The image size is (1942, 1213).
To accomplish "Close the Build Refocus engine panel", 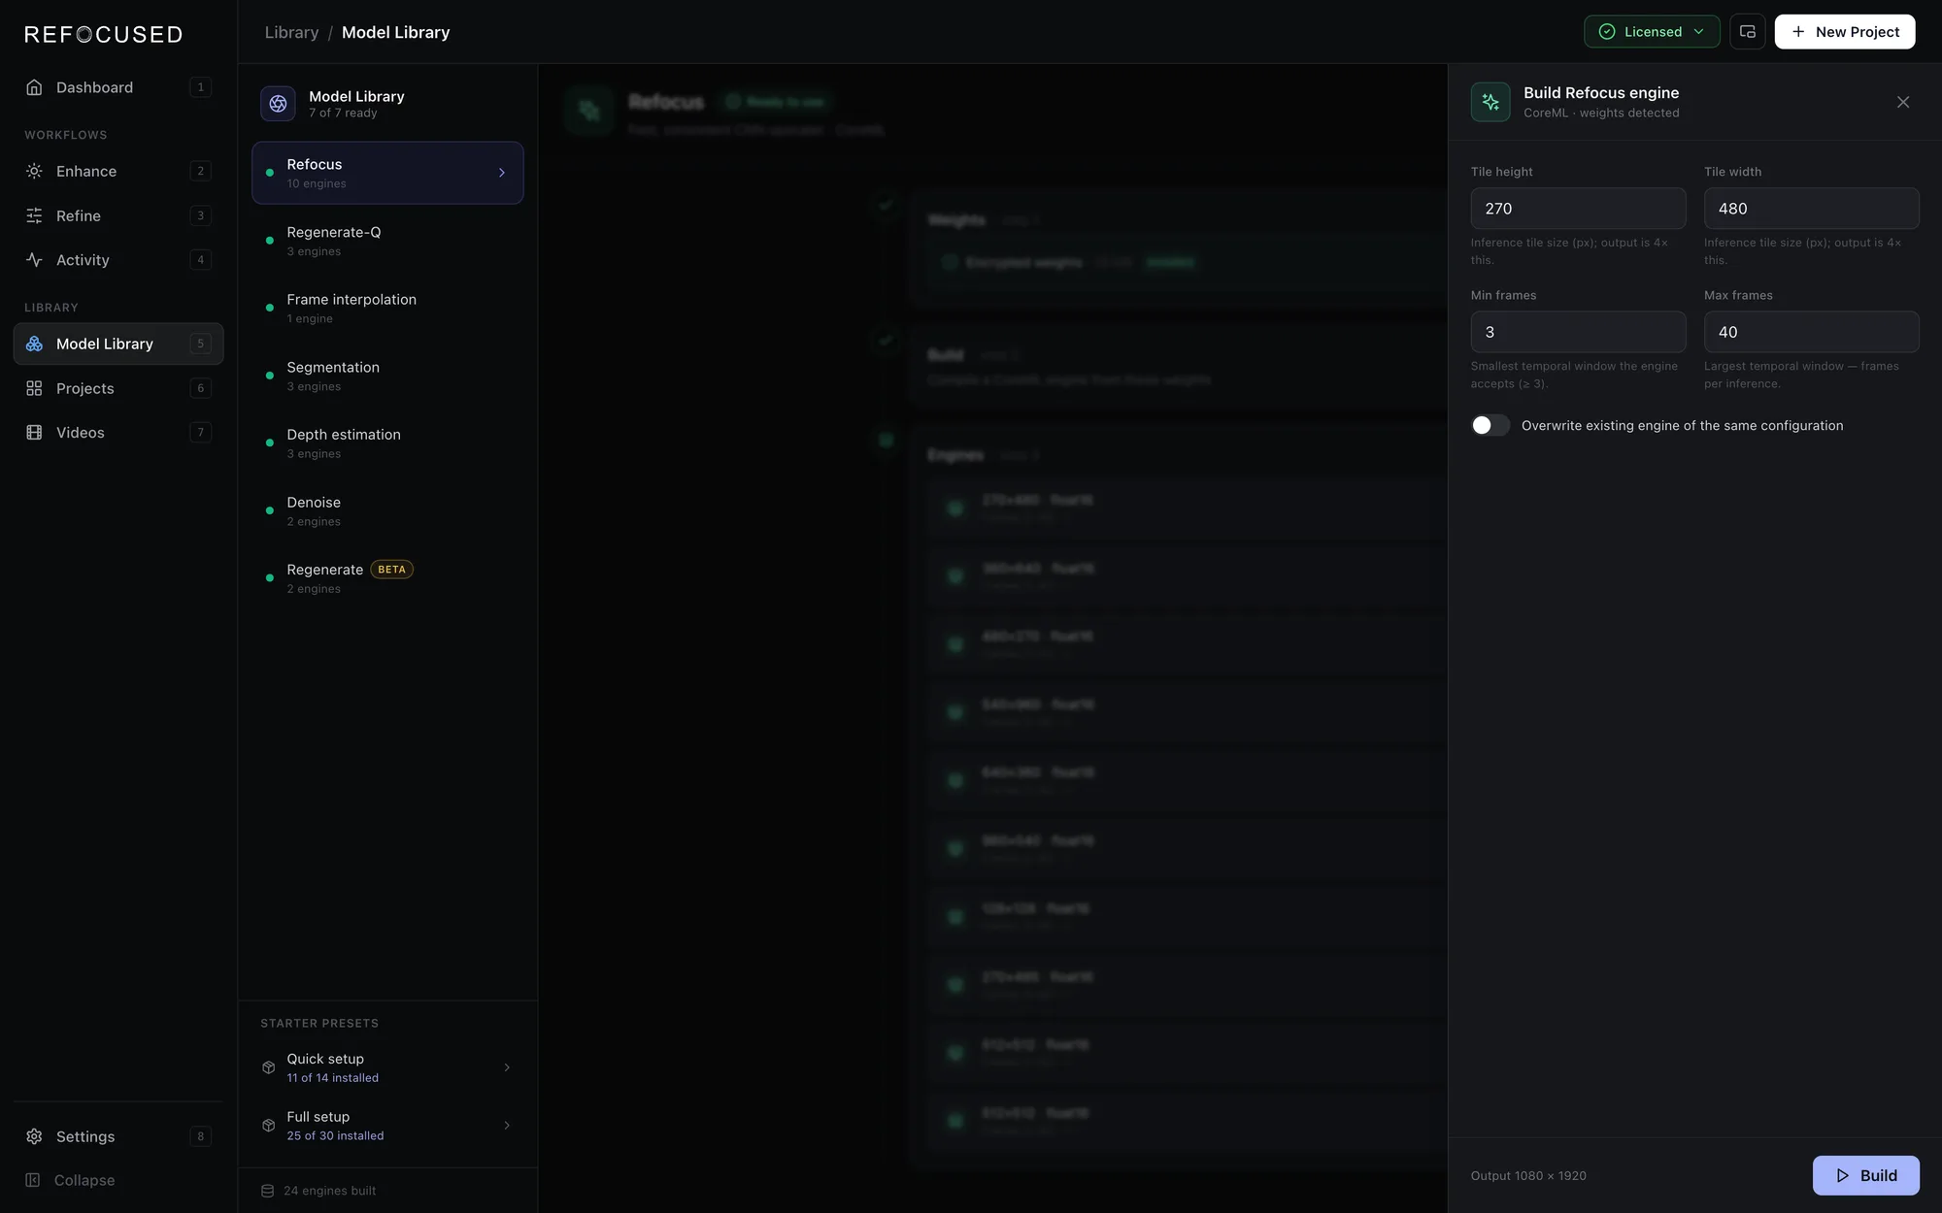I will [x=1903, y=102].
